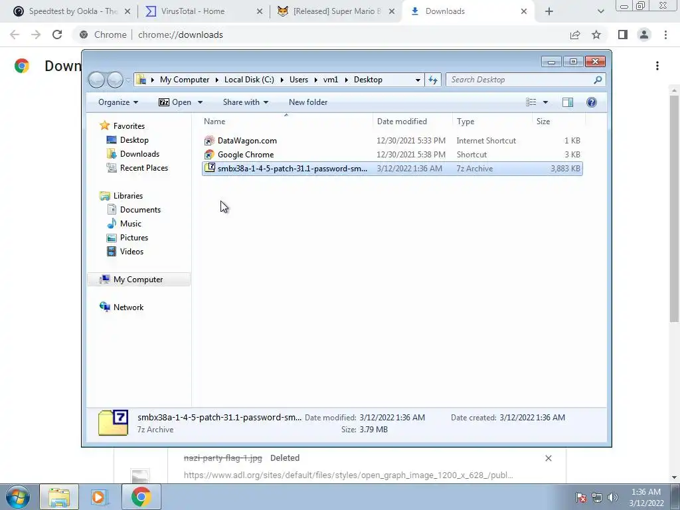Viewport: 680px width, 510px height.
Task: Click Action Center flag tray icon
Action: [581, 497]
